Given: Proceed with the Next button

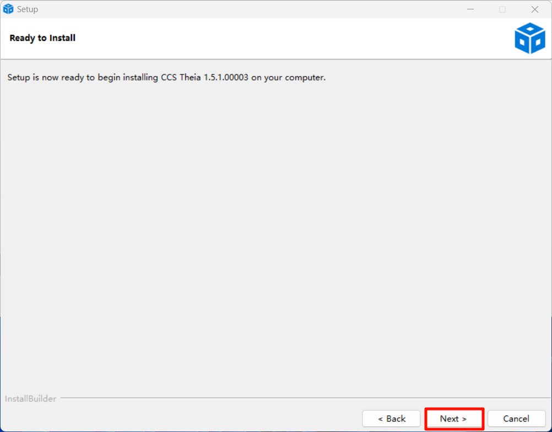Looking at the screenshot, I should [454, 419].
